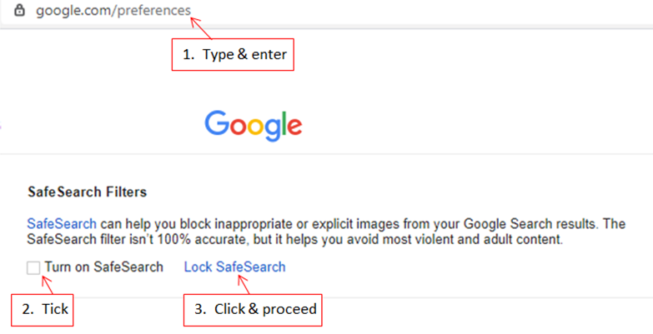
Task: Click the padlock icon in the address bar
Action: [x=19, y=10]
